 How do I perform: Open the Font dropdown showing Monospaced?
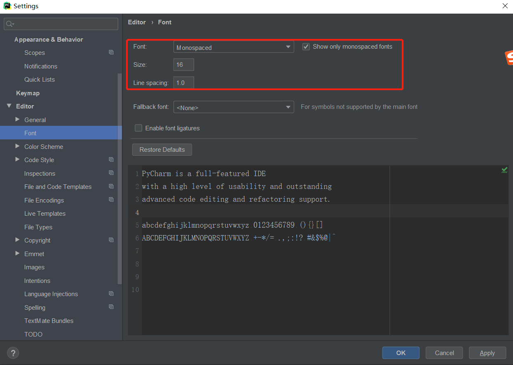tap(234, 47)
